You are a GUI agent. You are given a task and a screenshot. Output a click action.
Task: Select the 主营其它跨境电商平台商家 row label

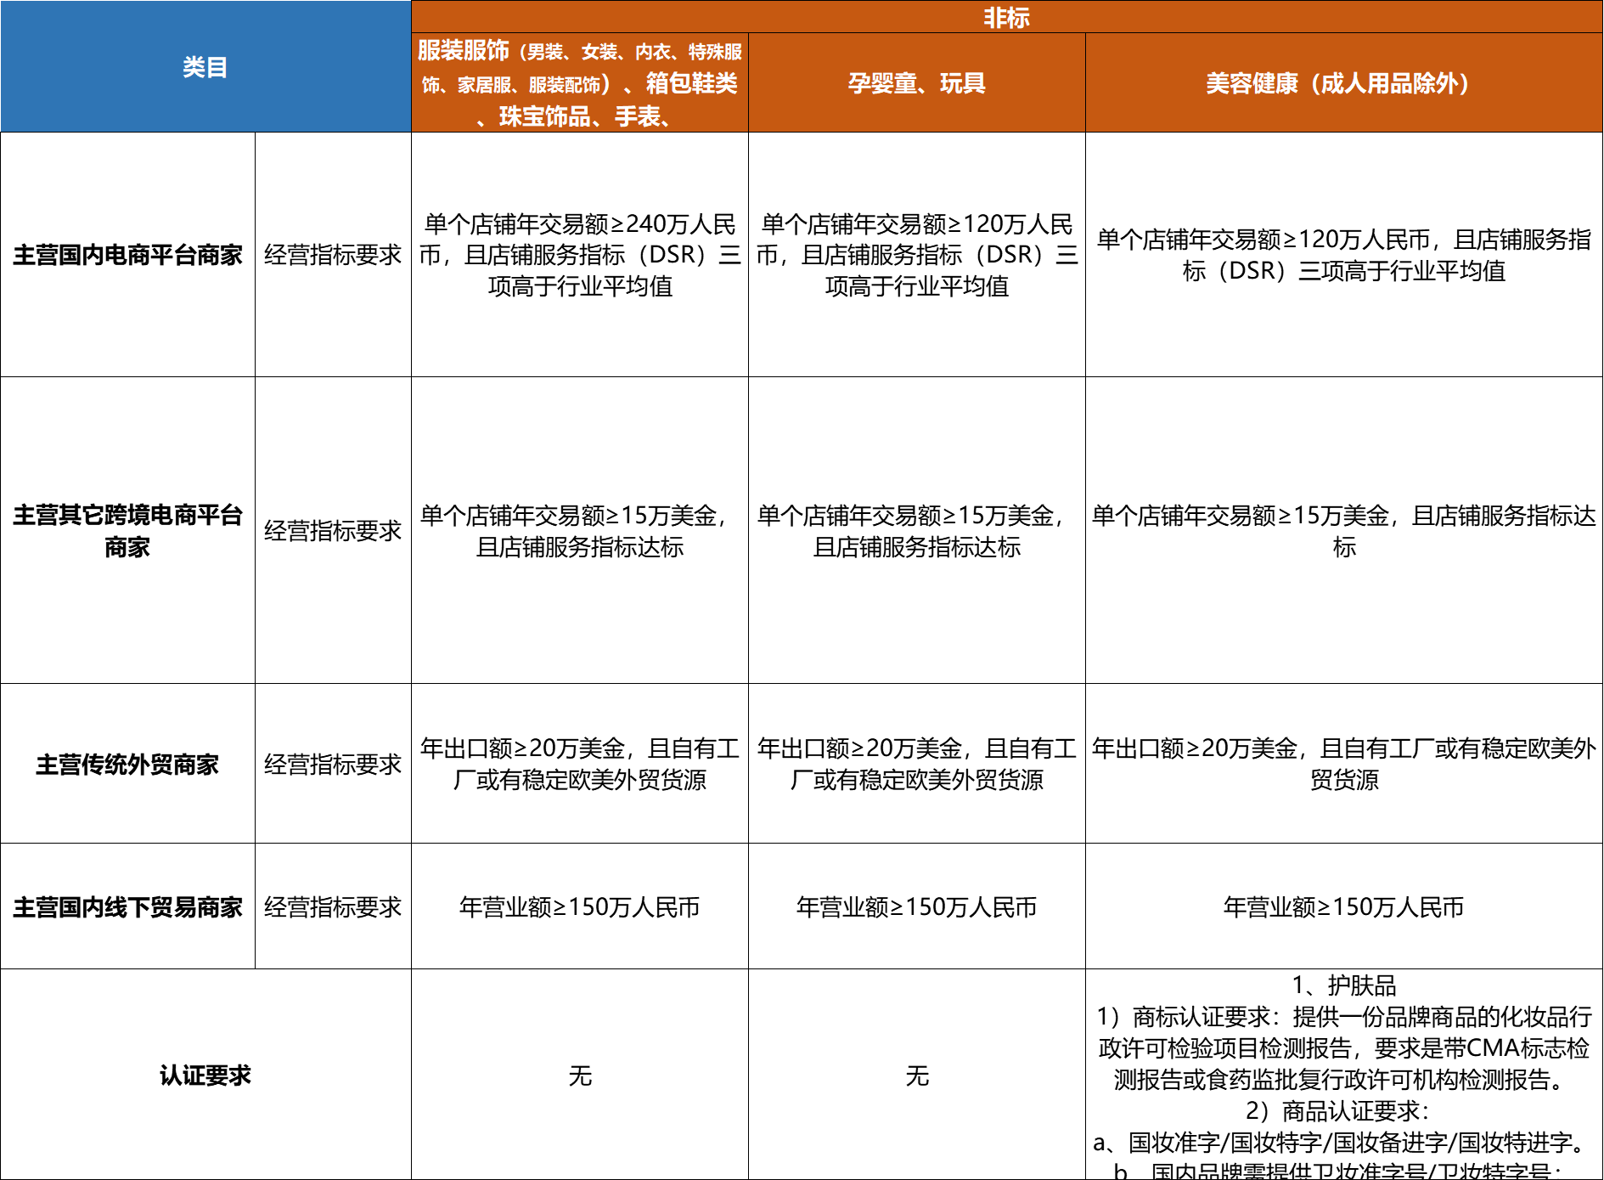coord(127,530)
